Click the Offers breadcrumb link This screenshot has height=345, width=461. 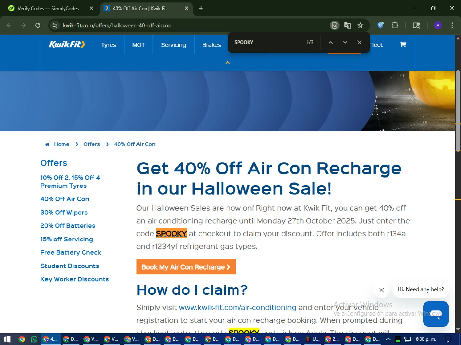pos(92,144)
